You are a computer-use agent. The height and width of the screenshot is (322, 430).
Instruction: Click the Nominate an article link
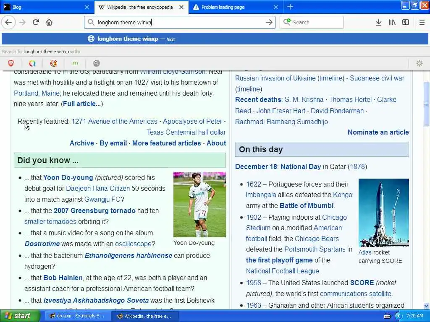click(x=378, y=132)
